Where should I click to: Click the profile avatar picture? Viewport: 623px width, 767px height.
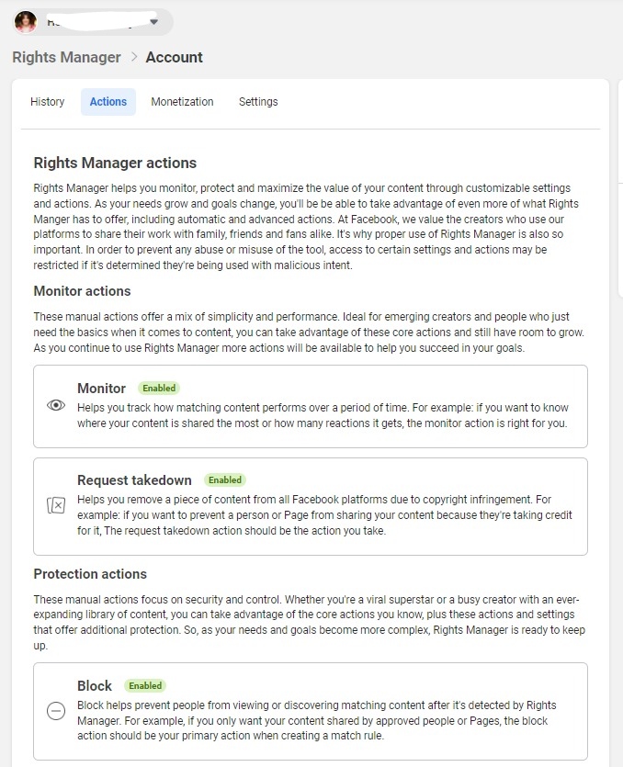(26, 22)
